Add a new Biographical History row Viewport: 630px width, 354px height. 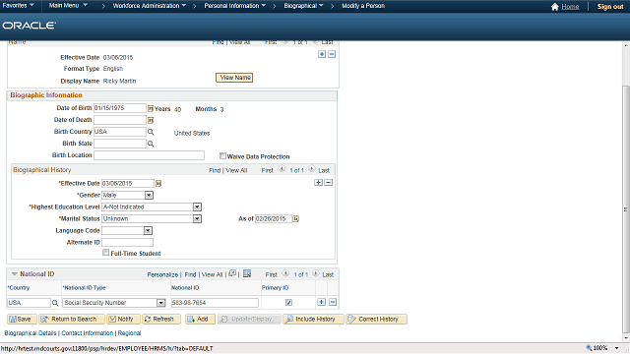318,183
